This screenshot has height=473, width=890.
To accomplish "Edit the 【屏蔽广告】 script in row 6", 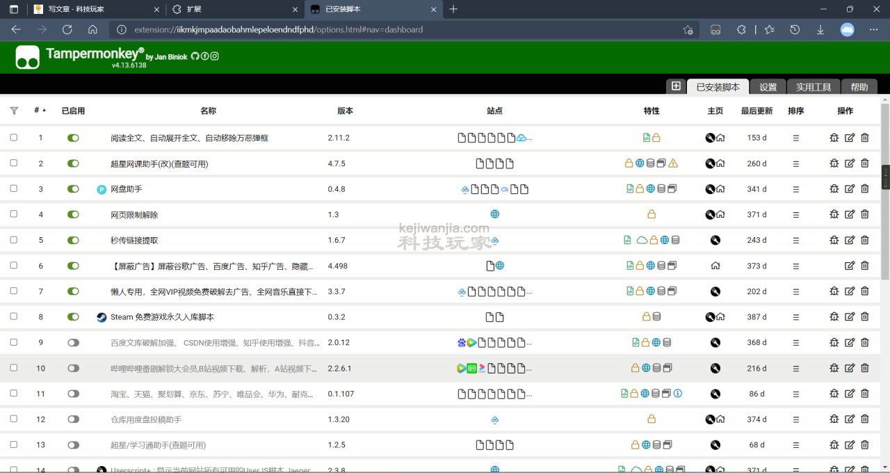I will 850,266.
